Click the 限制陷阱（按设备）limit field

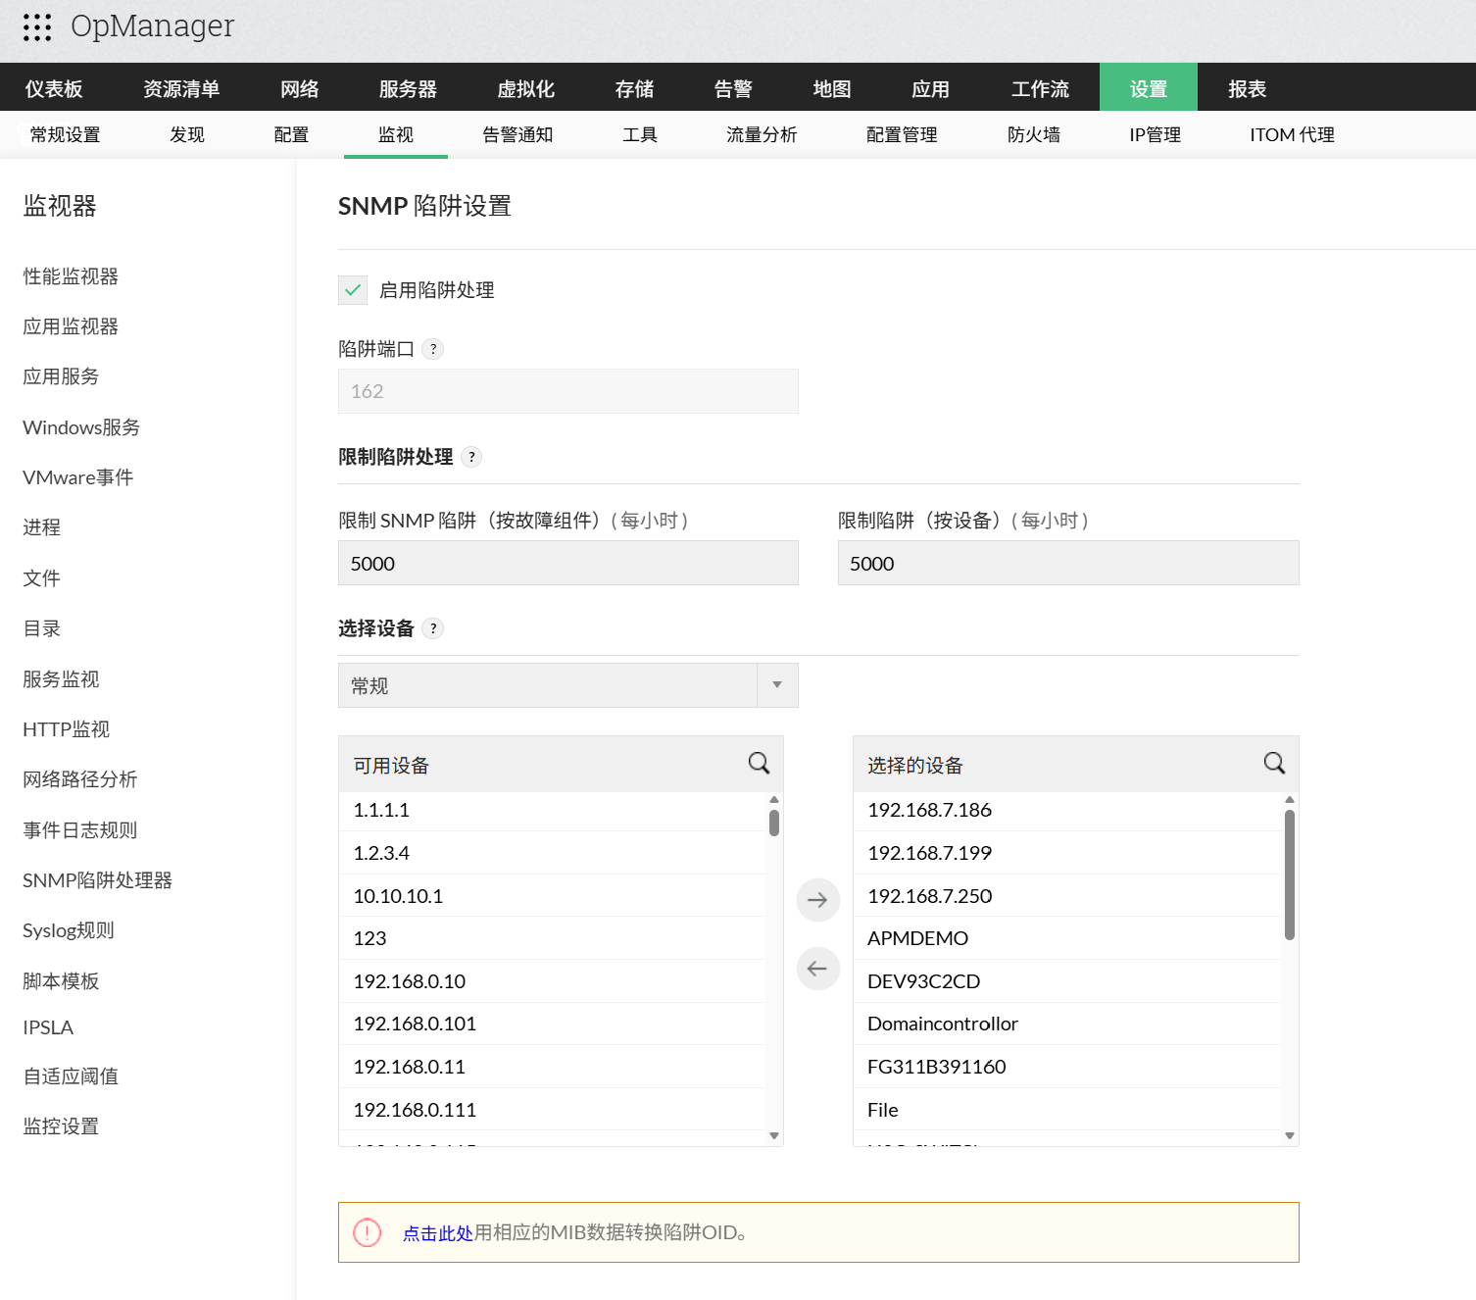click(x=1068, y=563)
